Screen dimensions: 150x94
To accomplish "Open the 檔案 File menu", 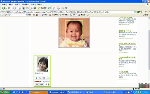I will click(x=4, y=4).
